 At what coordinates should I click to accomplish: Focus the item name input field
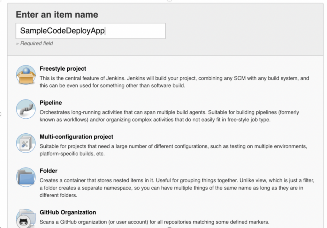(90, 31)
